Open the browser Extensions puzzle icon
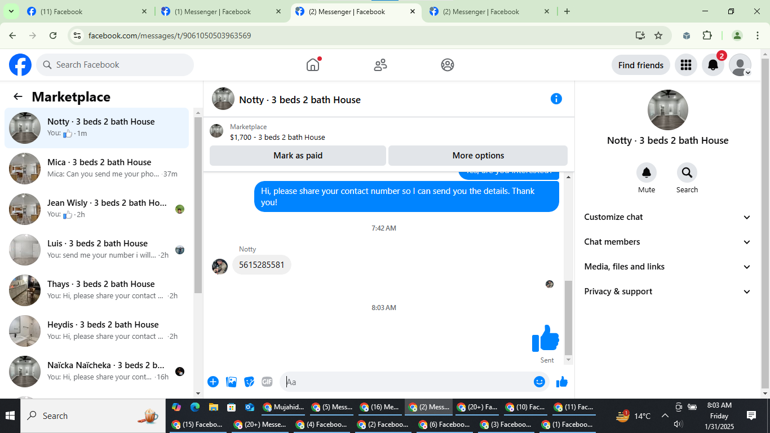This screenshot has width=770, height=433. tap(707, 36)
